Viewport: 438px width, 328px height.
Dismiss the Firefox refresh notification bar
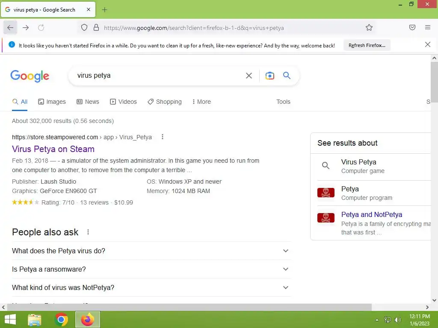tap(428, 44)
